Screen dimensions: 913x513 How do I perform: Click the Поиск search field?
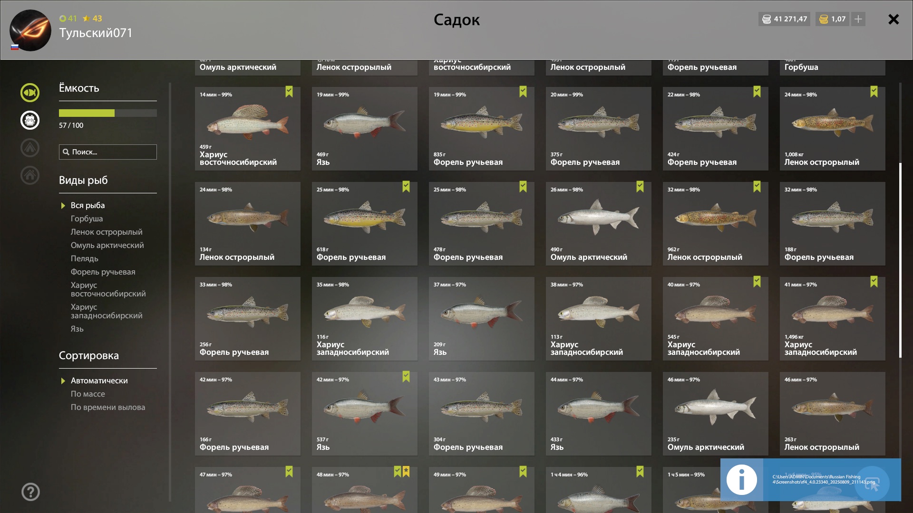pos(108,152)
